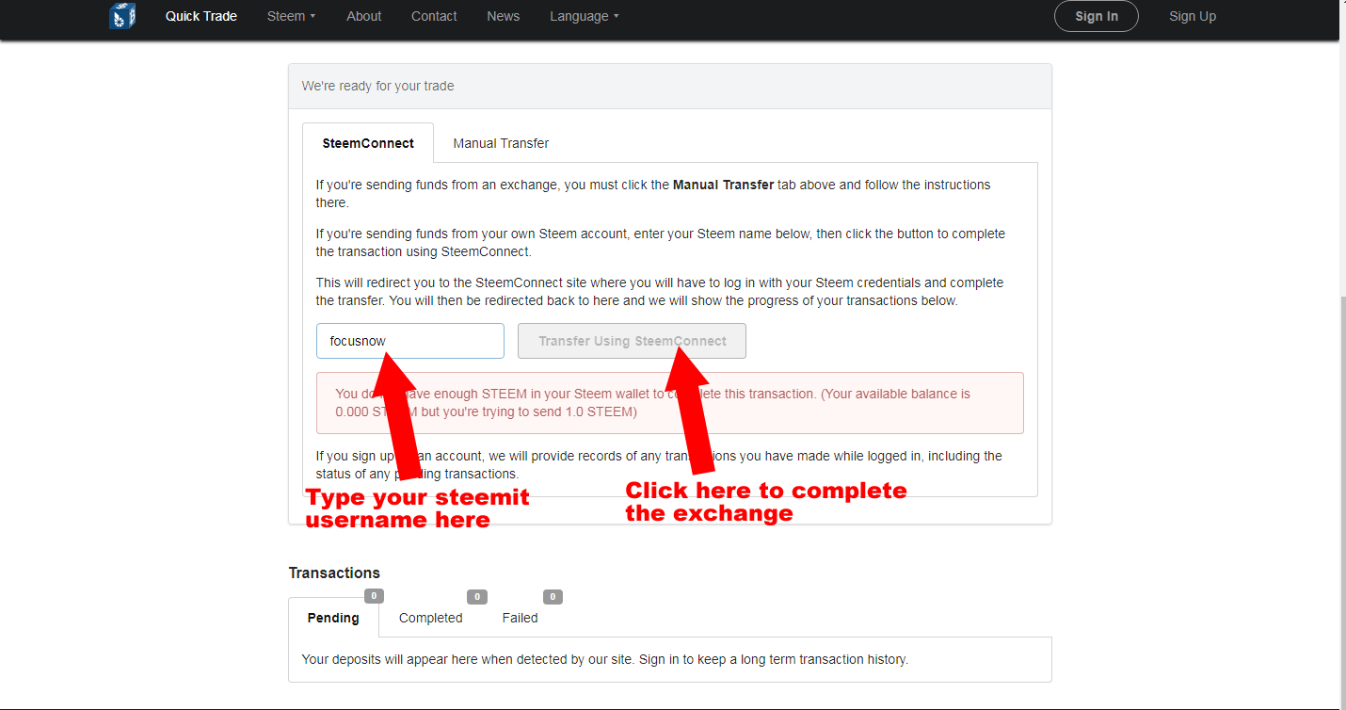
Task: Click Transfer Using SteemConnect button
Action: pos(632,341)
